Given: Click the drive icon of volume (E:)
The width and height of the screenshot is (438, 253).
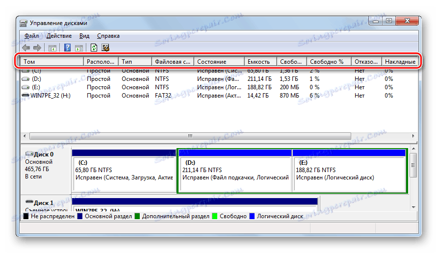Looking at the screenshot, I should [26, 87].
